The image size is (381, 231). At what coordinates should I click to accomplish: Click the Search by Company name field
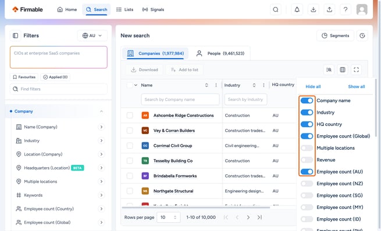click(x=180, y=99)
